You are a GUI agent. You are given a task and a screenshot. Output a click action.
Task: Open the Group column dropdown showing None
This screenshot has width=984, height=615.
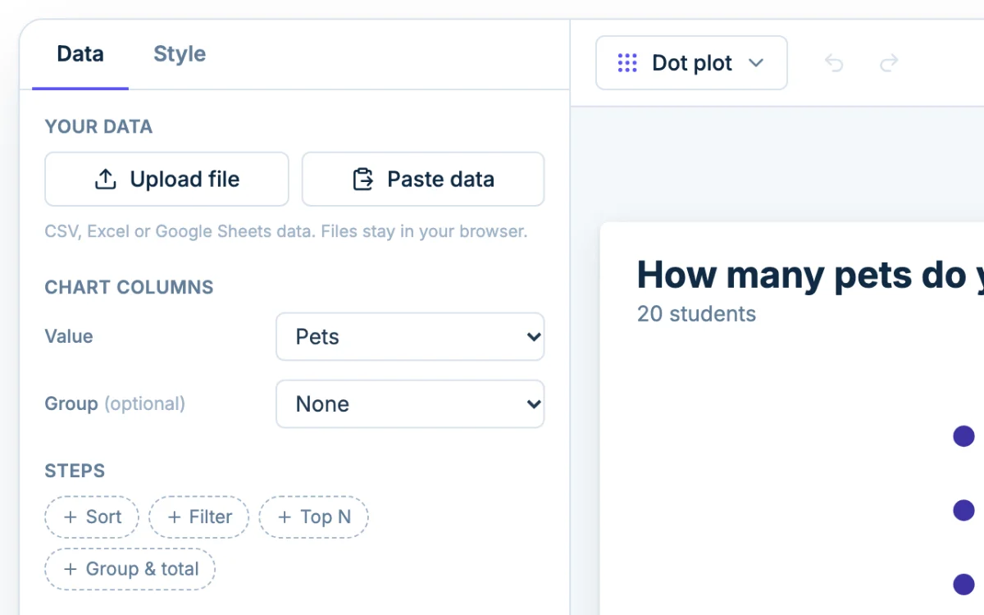[410, 403]
